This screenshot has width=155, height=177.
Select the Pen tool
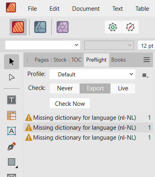tap(12, 146)
